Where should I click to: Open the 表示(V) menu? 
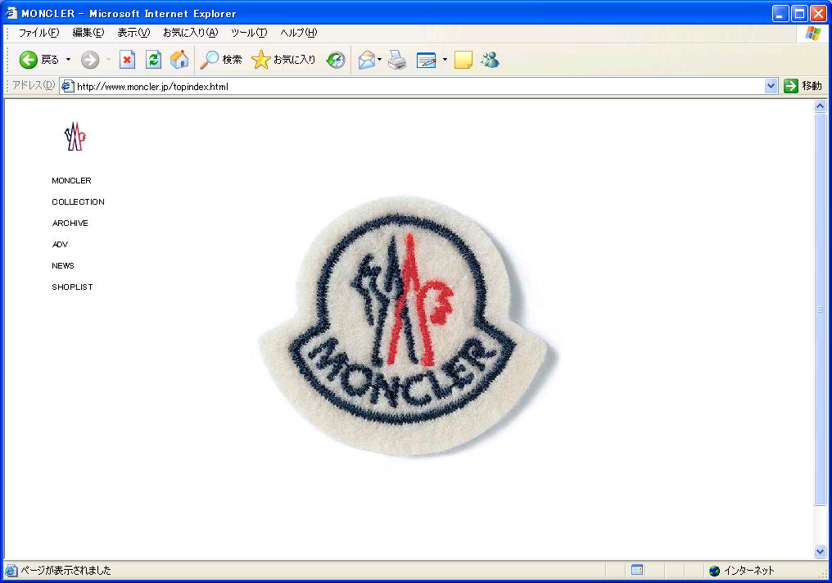point(133,33)
